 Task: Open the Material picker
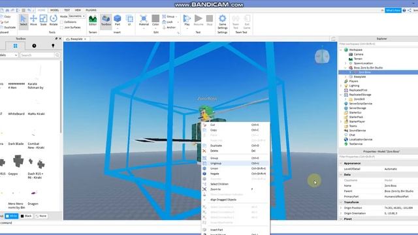pos(144,20)
